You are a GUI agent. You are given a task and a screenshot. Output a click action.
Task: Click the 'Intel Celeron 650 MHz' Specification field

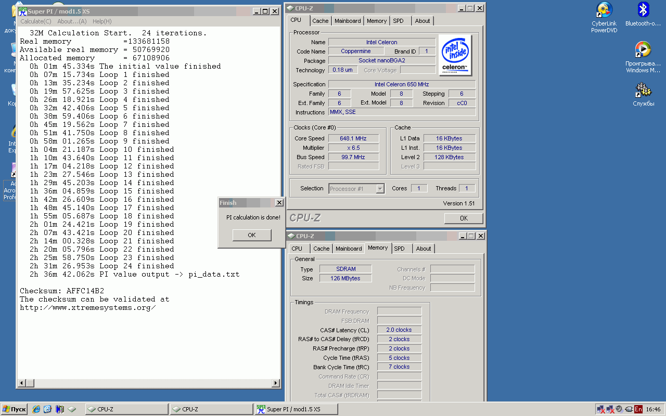click(x=402, y=84)
